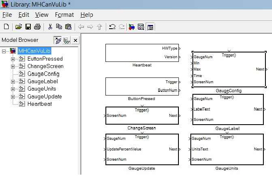Save the library with the floppy disk icon
The width and height of the screenshot is (272, 182).
click(28, 27)
